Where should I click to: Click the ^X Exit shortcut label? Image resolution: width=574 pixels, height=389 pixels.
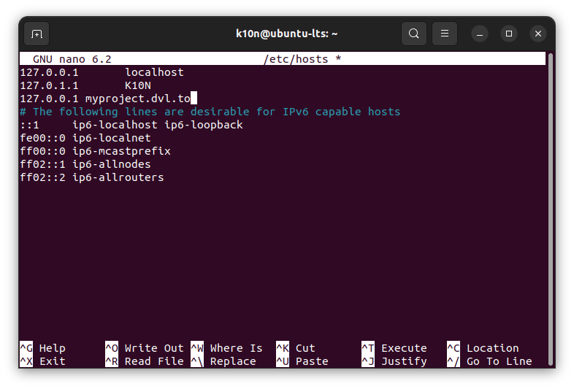point(42,361)
